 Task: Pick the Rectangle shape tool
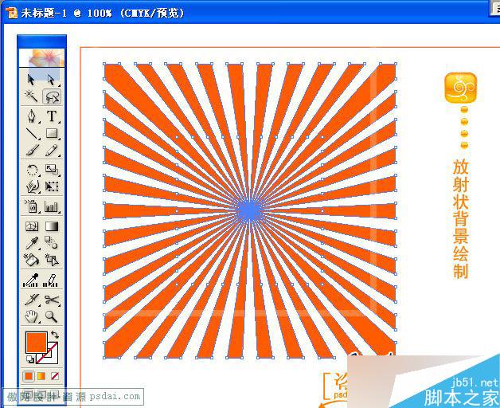tap(52, 133)
